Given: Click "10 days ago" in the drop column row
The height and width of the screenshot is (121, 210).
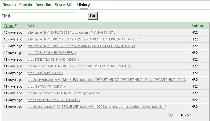Looking at the screenshot, I should tap(13, 32).
